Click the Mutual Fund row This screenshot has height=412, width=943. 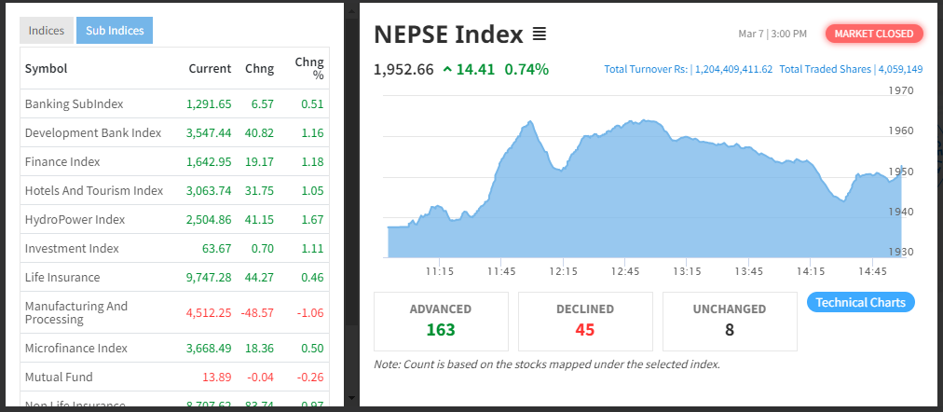click(59, 377)
